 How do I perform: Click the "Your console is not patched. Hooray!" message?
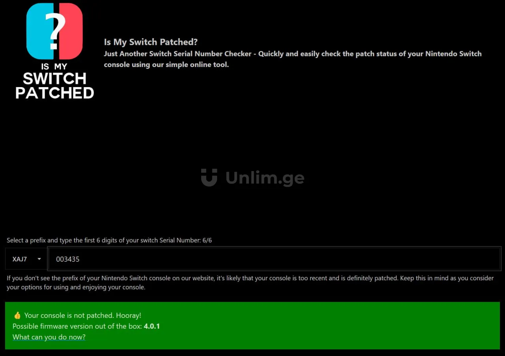click(x=82, y=315)
